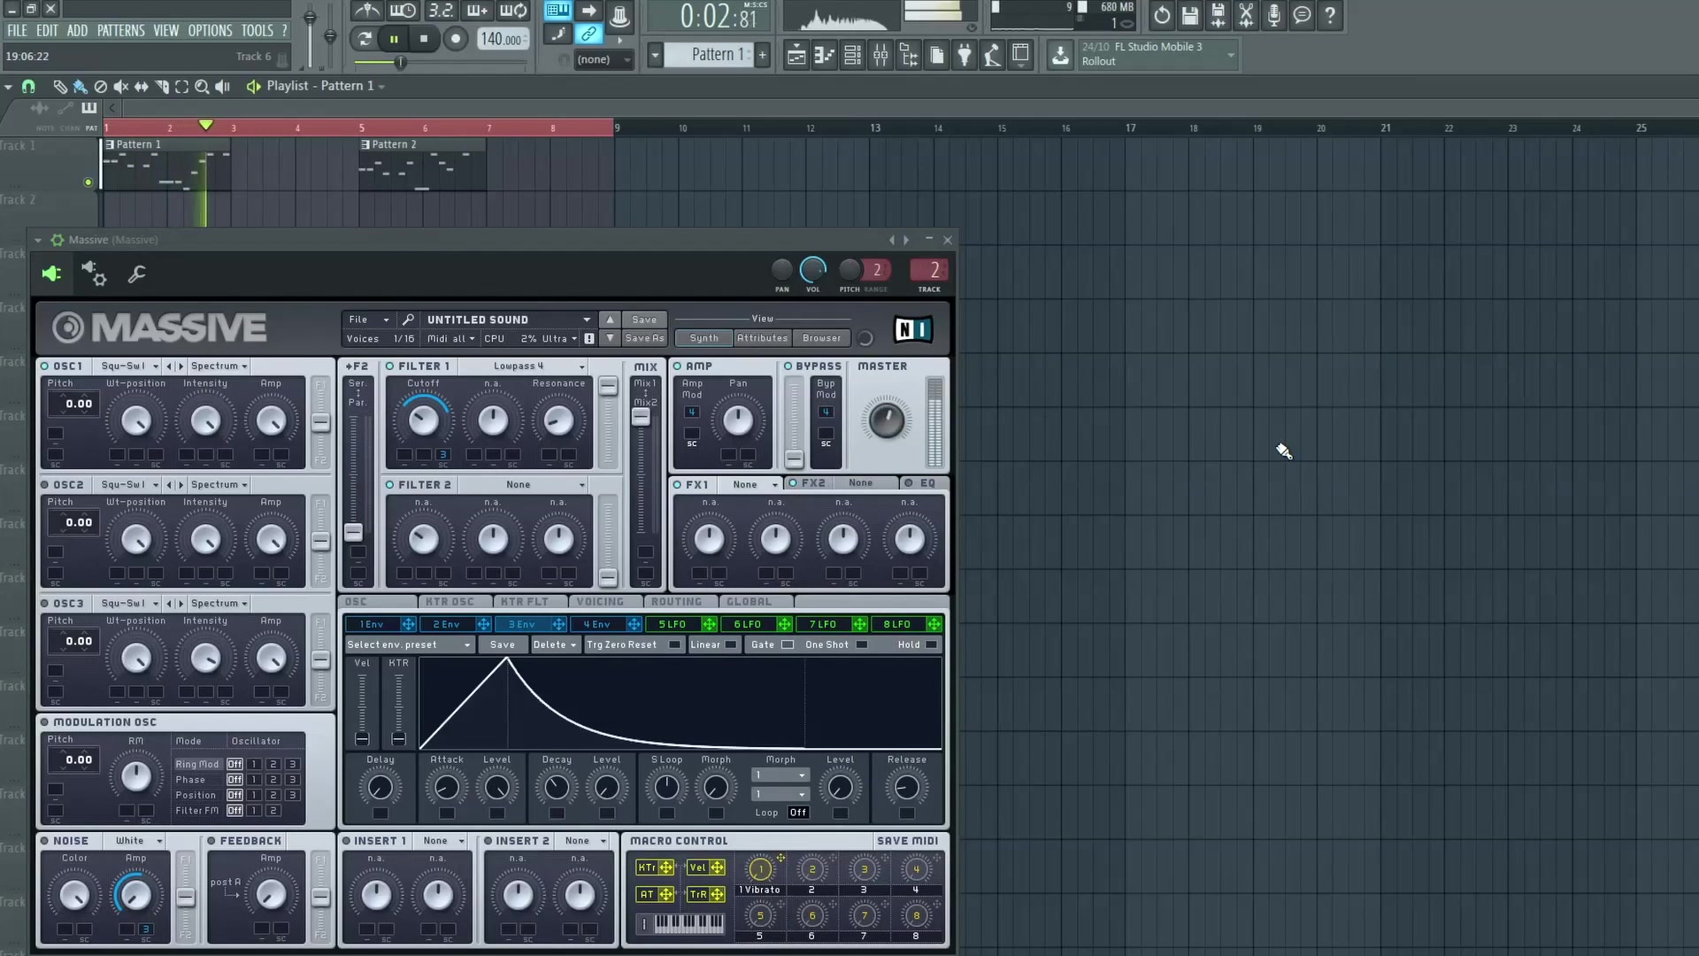The image size is (1699, 956).
Task: Toggle pattern/song mode loop button
Action: click(x=364, y=39)
